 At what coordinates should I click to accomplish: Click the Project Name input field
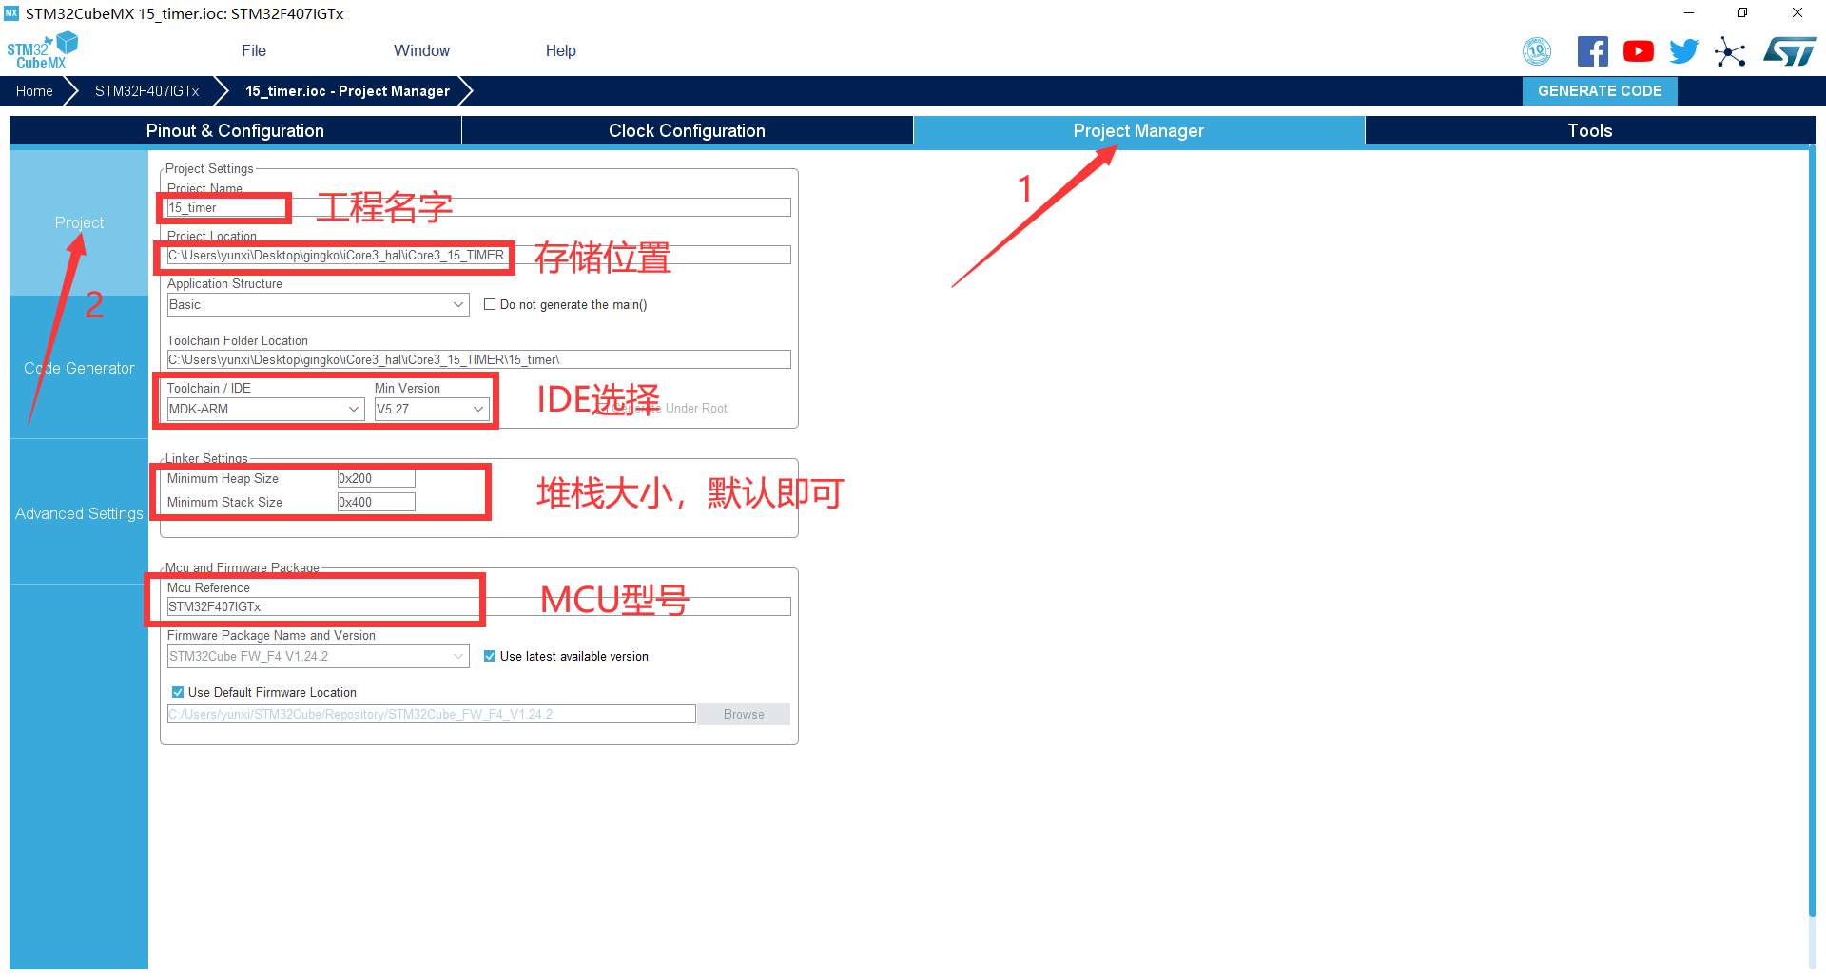pos(479,208)
